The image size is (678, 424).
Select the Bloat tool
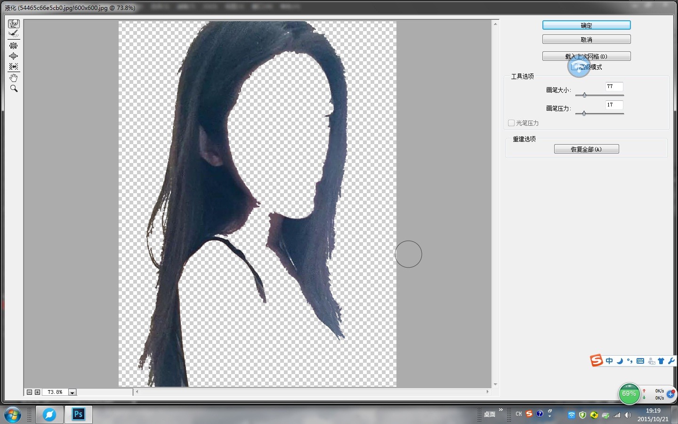(x=14, y=56)
